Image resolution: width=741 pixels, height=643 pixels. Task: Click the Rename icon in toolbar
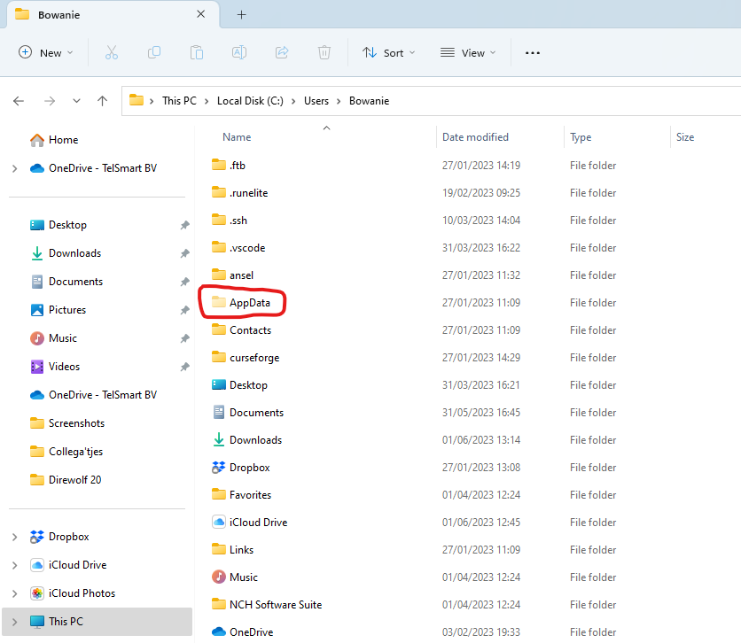coord(238,53)
